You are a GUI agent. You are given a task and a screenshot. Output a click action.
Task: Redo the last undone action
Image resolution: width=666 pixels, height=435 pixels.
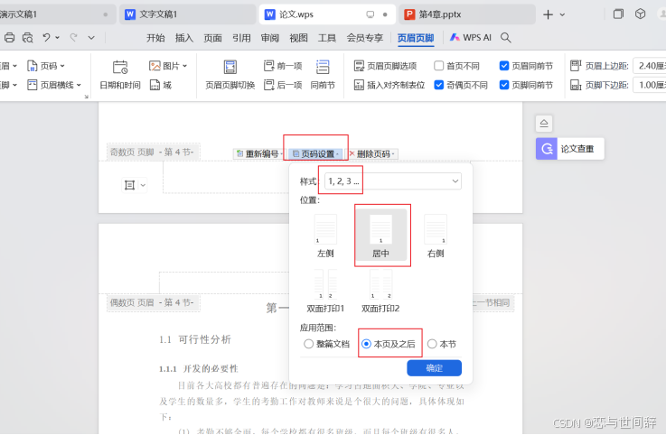(x=73, y=38)
